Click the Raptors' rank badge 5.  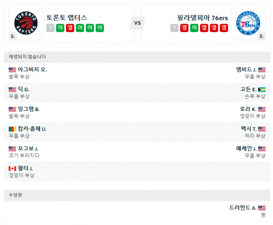click(12, 36)
